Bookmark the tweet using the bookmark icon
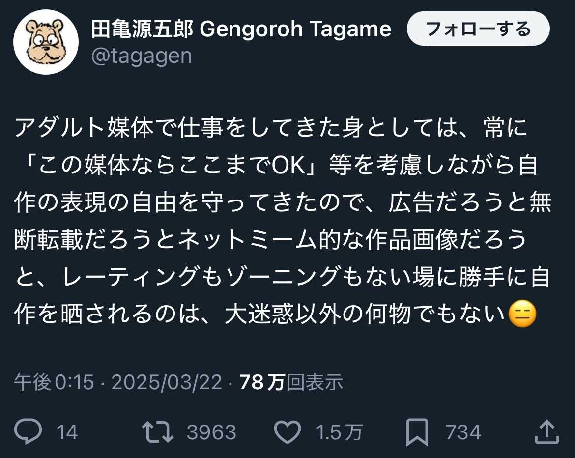The width and height of the screenshot is (575, 458). [418, 432]
